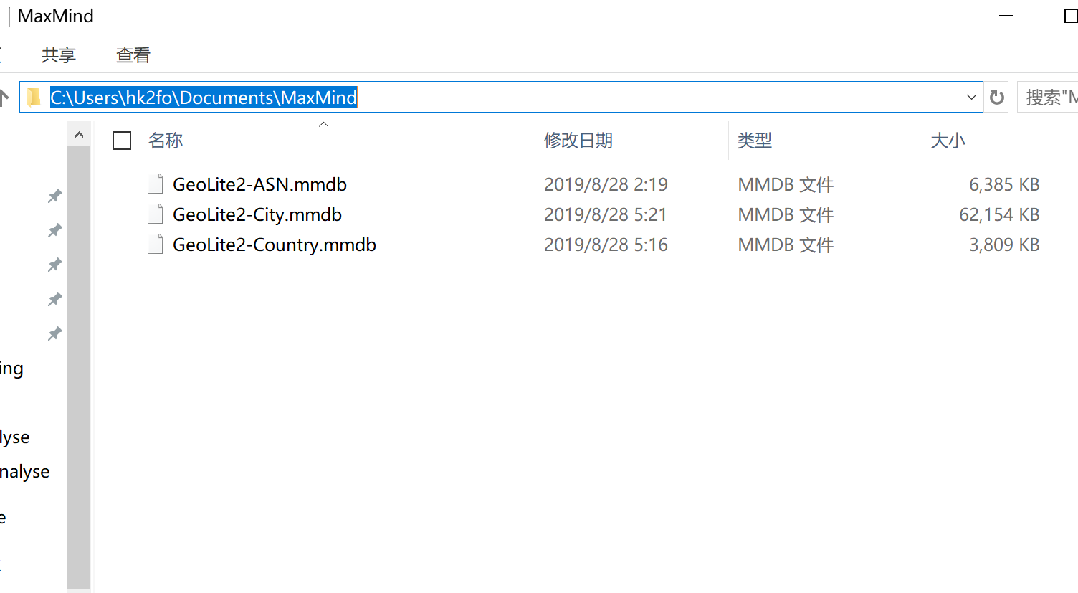
Task: Click the date 2019/8/28 2:19
Action: pyautogui.click(x=606, y=184)
